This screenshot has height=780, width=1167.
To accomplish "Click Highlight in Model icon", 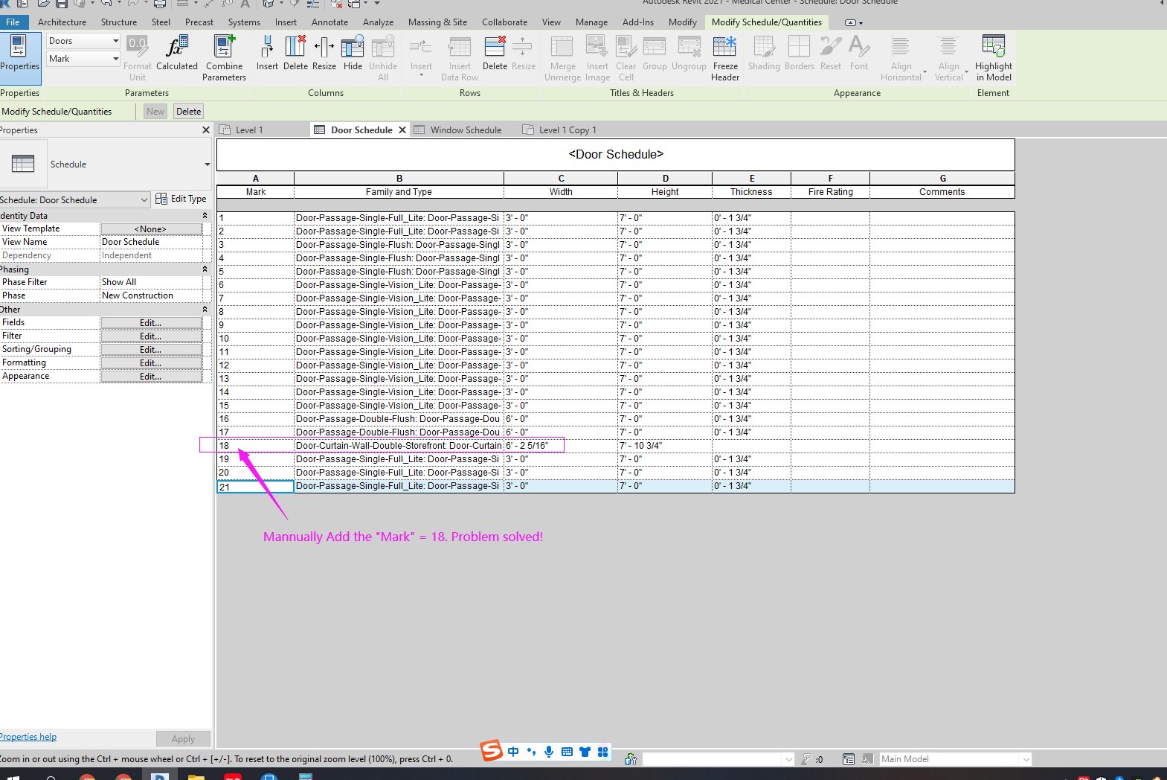I will 994,57.
